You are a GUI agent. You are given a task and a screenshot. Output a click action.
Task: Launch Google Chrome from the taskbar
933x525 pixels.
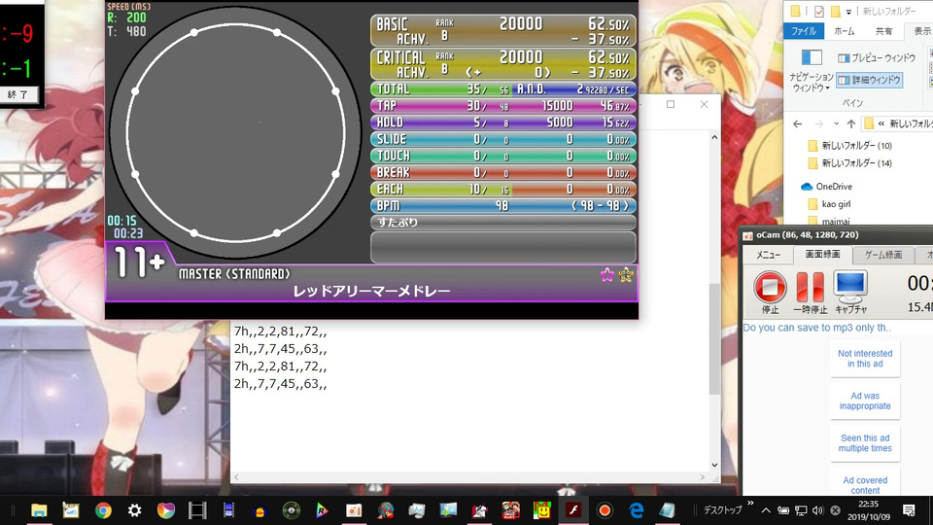coord(103,510)
